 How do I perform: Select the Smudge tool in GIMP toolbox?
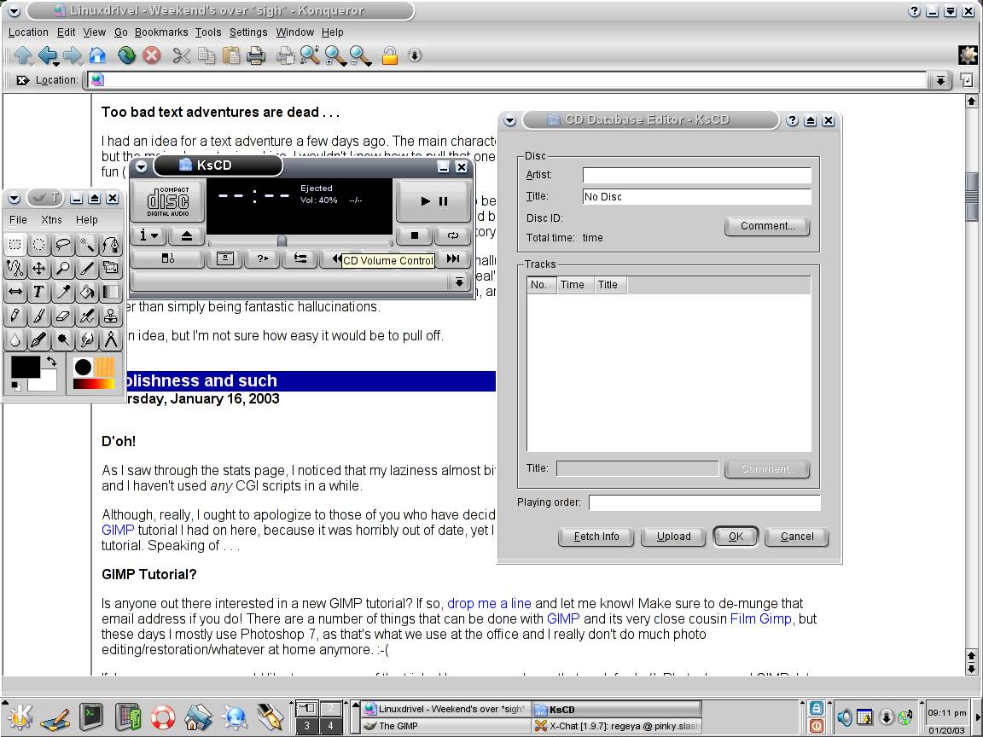(x=86, y=339)
